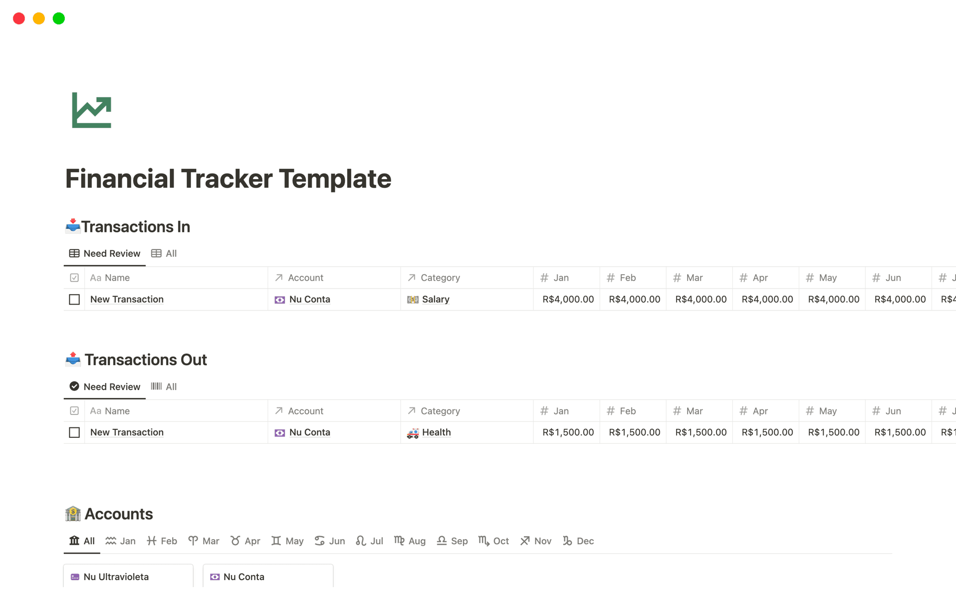Click the arrow icon on the Account column header
The width and height of the screenshot is (956, 597).
point(278,277)
